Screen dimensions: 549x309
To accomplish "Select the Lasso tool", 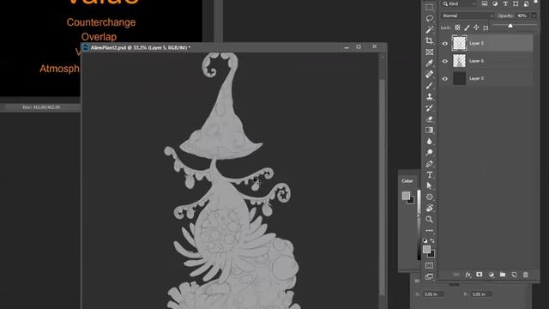I will tap(429, 18).
